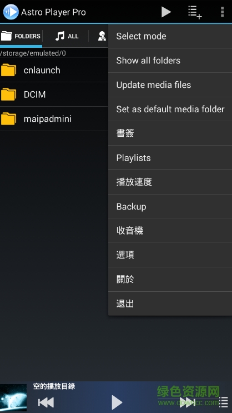The height and width of the screenshot is (413, 232).
Task: Choose Select mode from the menu
Action: [x=170, y=36]
